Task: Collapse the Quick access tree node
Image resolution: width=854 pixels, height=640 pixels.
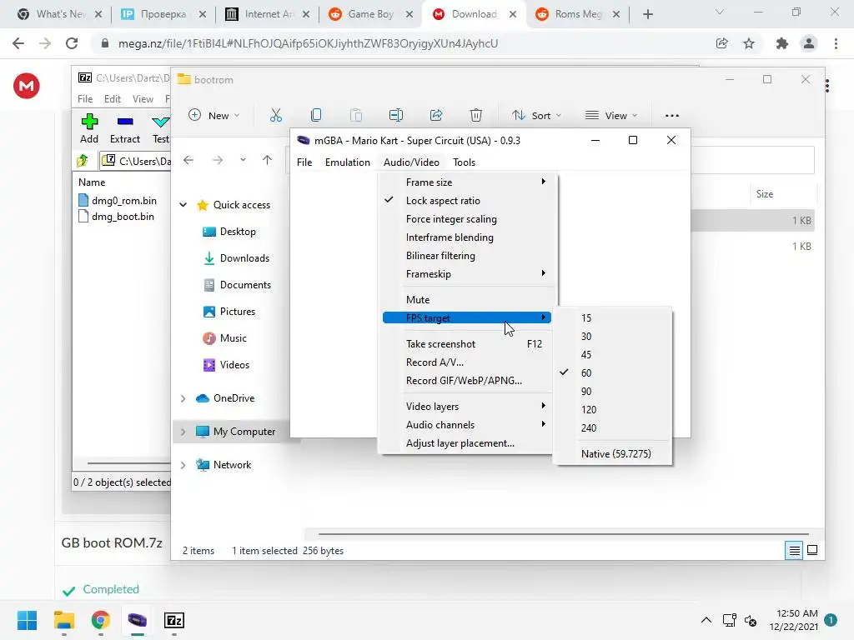Action: tap(183, 205)
